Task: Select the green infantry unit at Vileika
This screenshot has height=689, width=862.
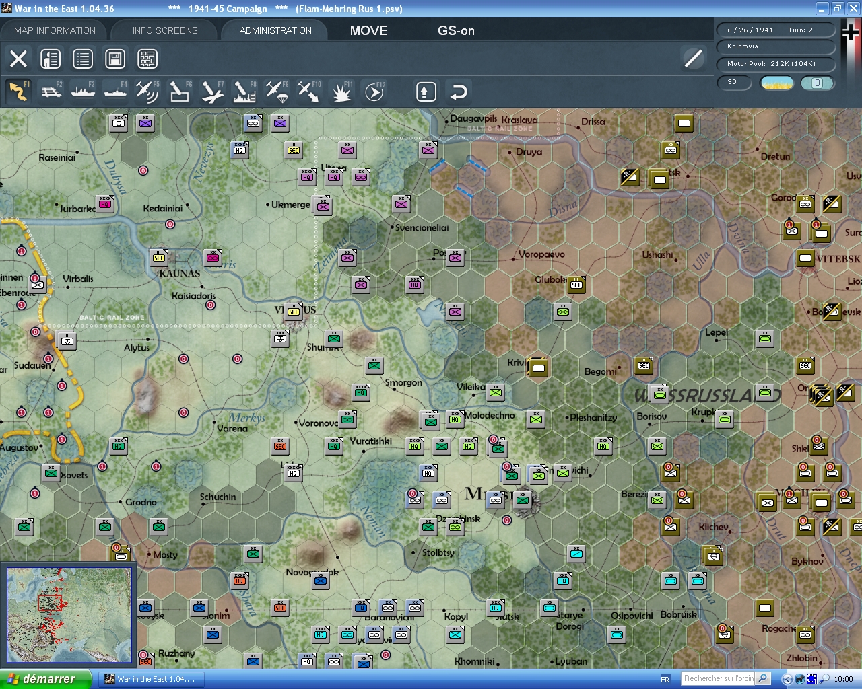Action: pyautogui.click(x=496, y=392)
